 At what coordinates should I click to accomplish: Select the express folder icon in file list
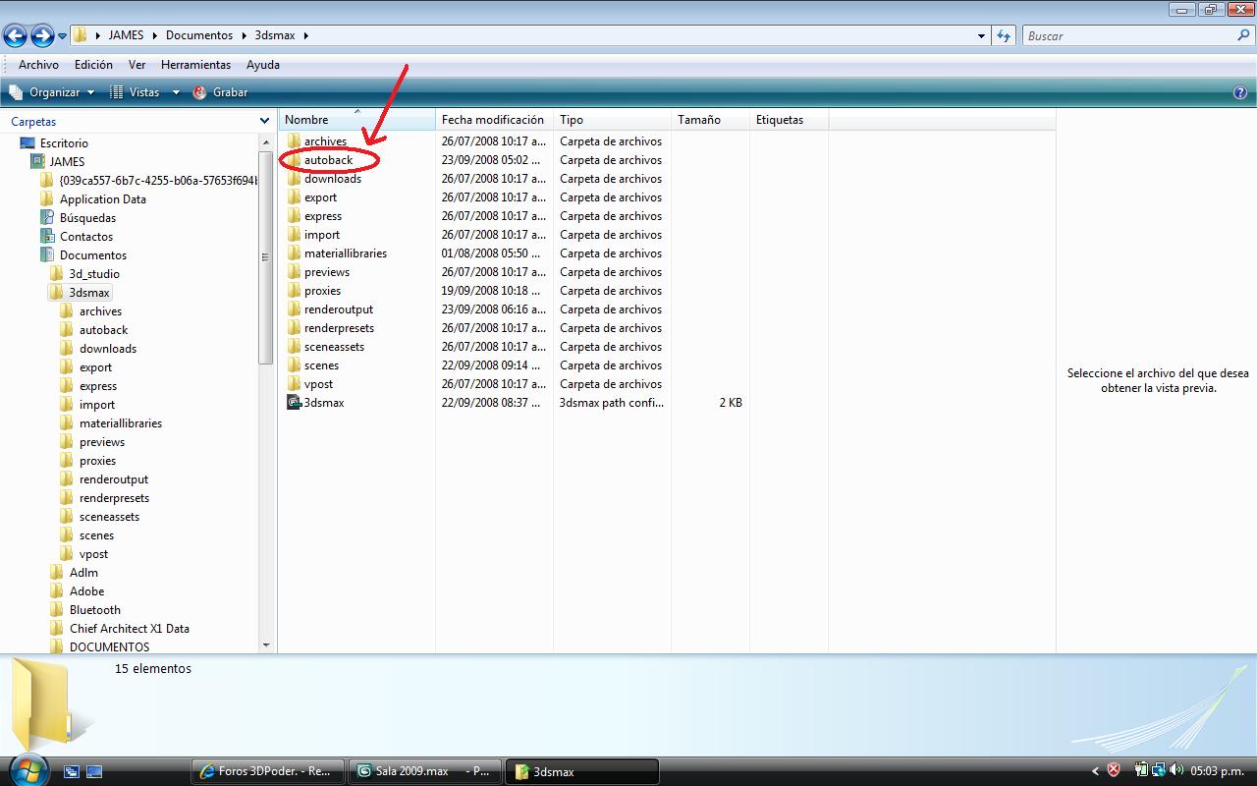[294, 216]
